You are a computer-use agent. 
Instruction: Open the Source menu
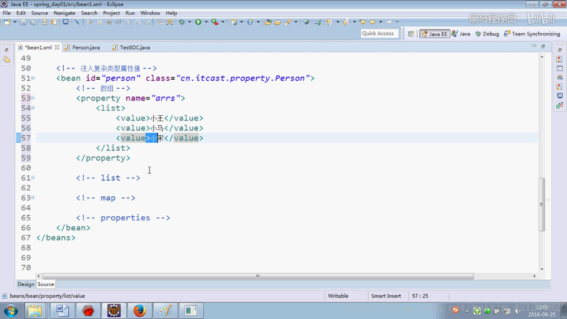tap(40, 13)
